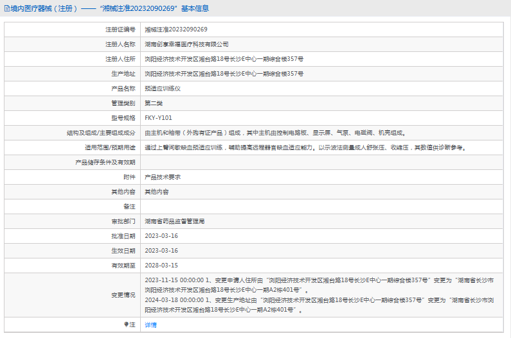Click the 注册人名称 label
This screenshot has width=511, height=338.
coord(120,44)
